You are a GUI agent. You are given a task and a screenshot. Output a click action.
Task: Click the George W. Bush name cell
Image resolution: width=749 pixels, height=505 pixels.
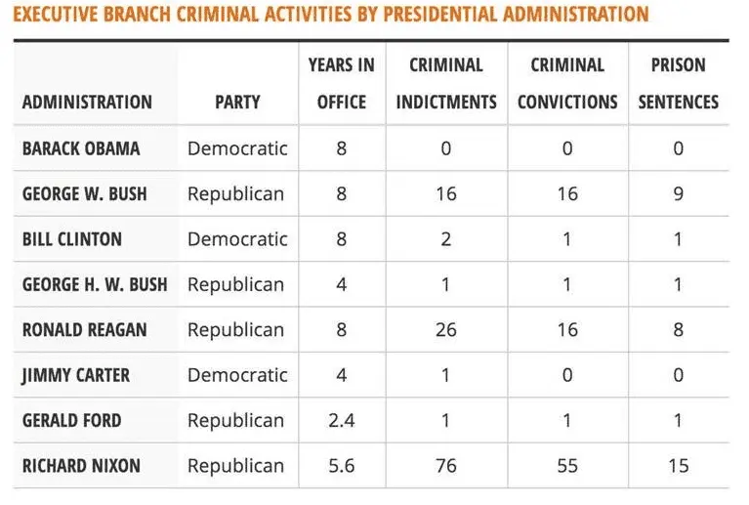click(85, 193)
